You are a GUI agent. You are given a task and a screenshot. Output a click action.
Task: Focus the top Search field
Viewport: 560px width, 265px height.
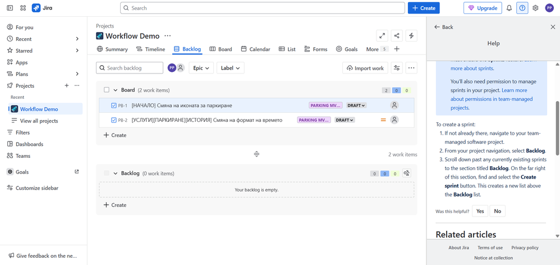coord(262,8)
